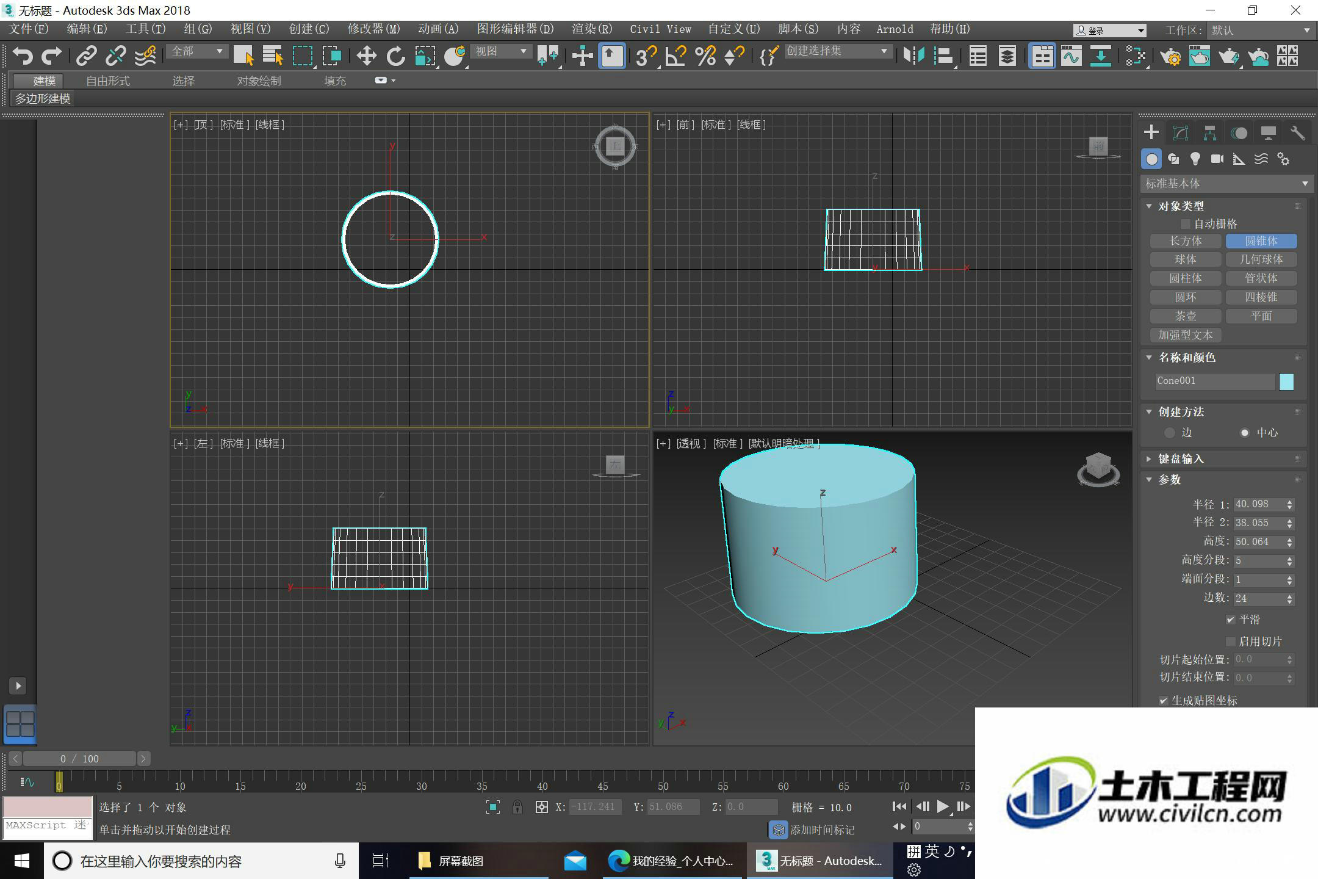Switch to the Modify panel
The width and height of the screenshot is (1318, 879).
tap(1181, 133)
